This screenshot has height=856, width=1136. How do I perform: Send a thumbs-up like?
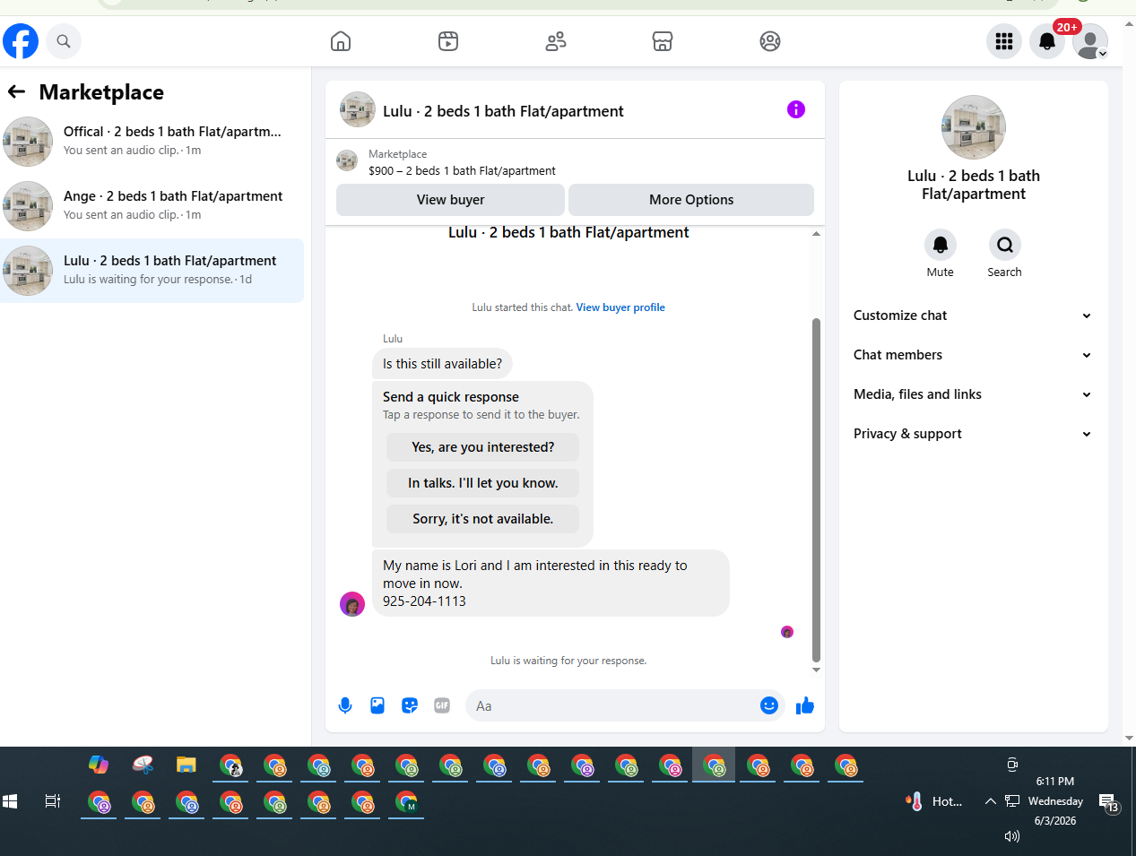point(805,705)
